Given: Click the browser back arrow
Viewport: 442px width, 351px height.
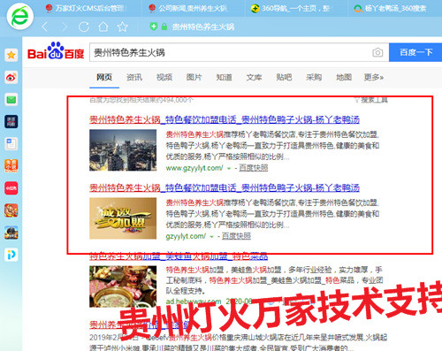Looking at the screenshot, I should [x=45, y=27].
